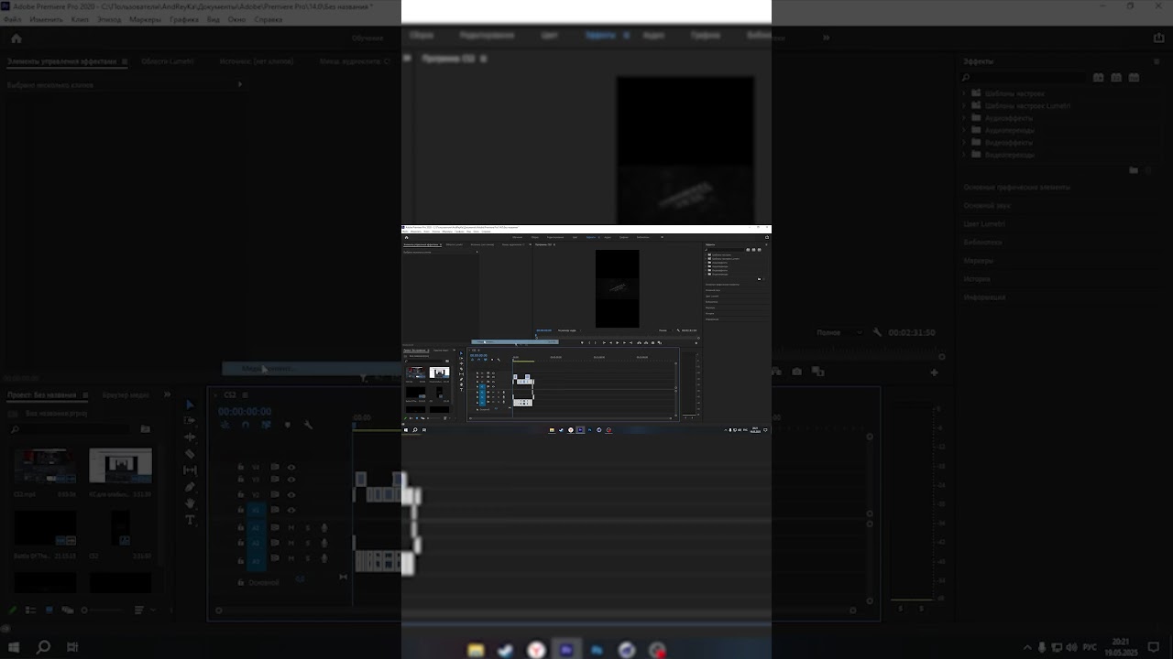Activate the Slip tool in the dimmed large window
This screenshot has width=1173, height=659.
[190, 470]
